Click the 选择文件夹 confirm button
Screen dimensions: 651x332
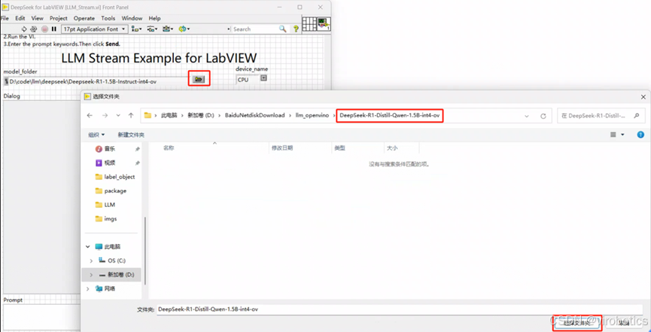click(x=576, y=323)
